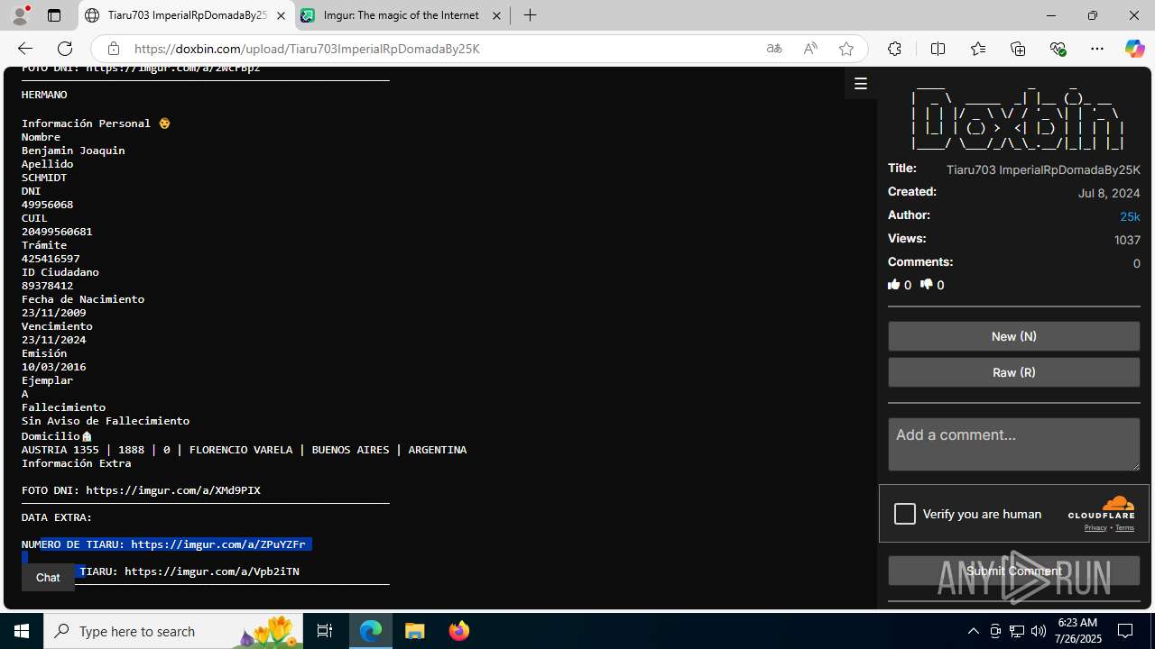Enable split screen view

938,49
